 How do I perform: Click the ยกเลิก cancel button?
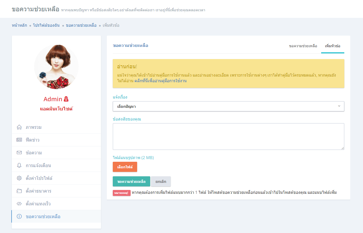tap(161, 182)
